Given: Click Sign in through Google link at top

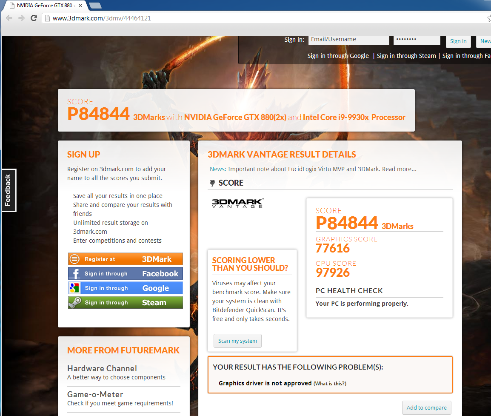Looking at the screenshot, I should (x=338, y=56).
